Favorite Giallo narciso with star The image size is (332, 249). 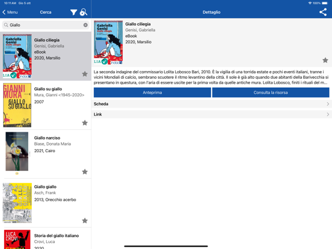pos(85,172)
